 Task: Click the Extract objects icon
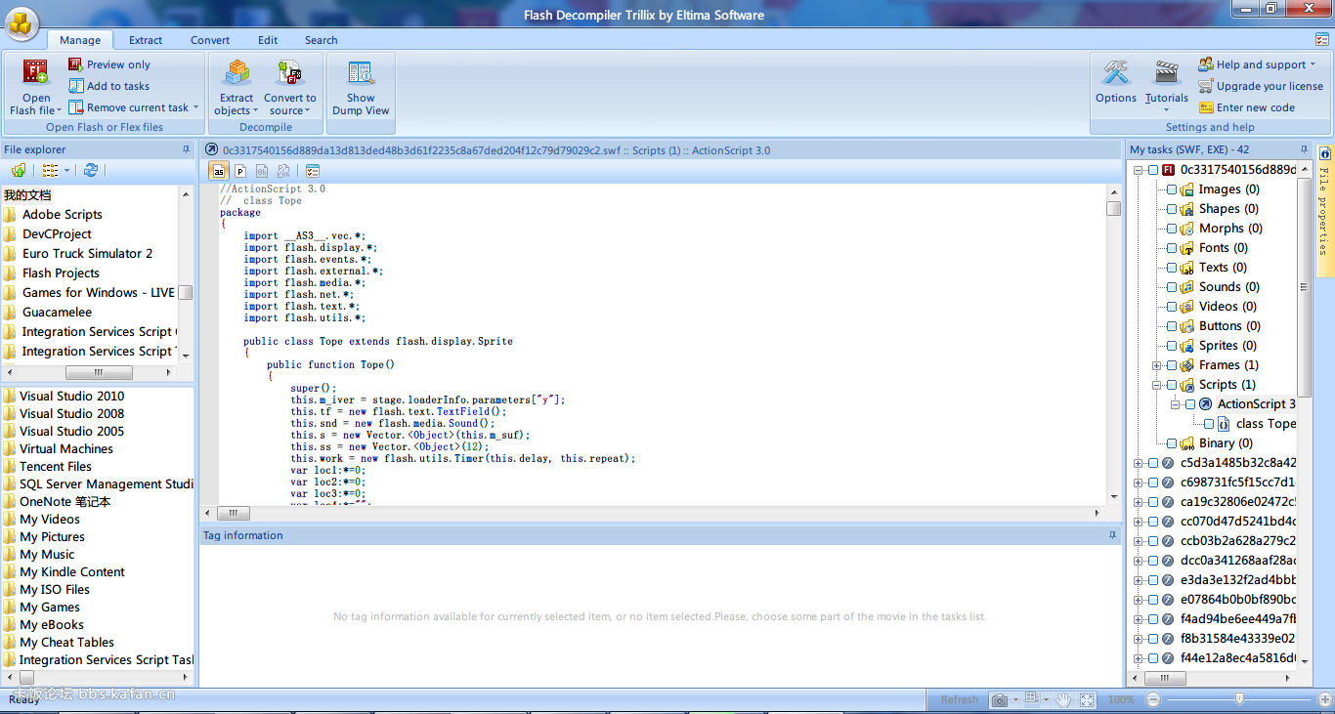(x=237, y=73)
